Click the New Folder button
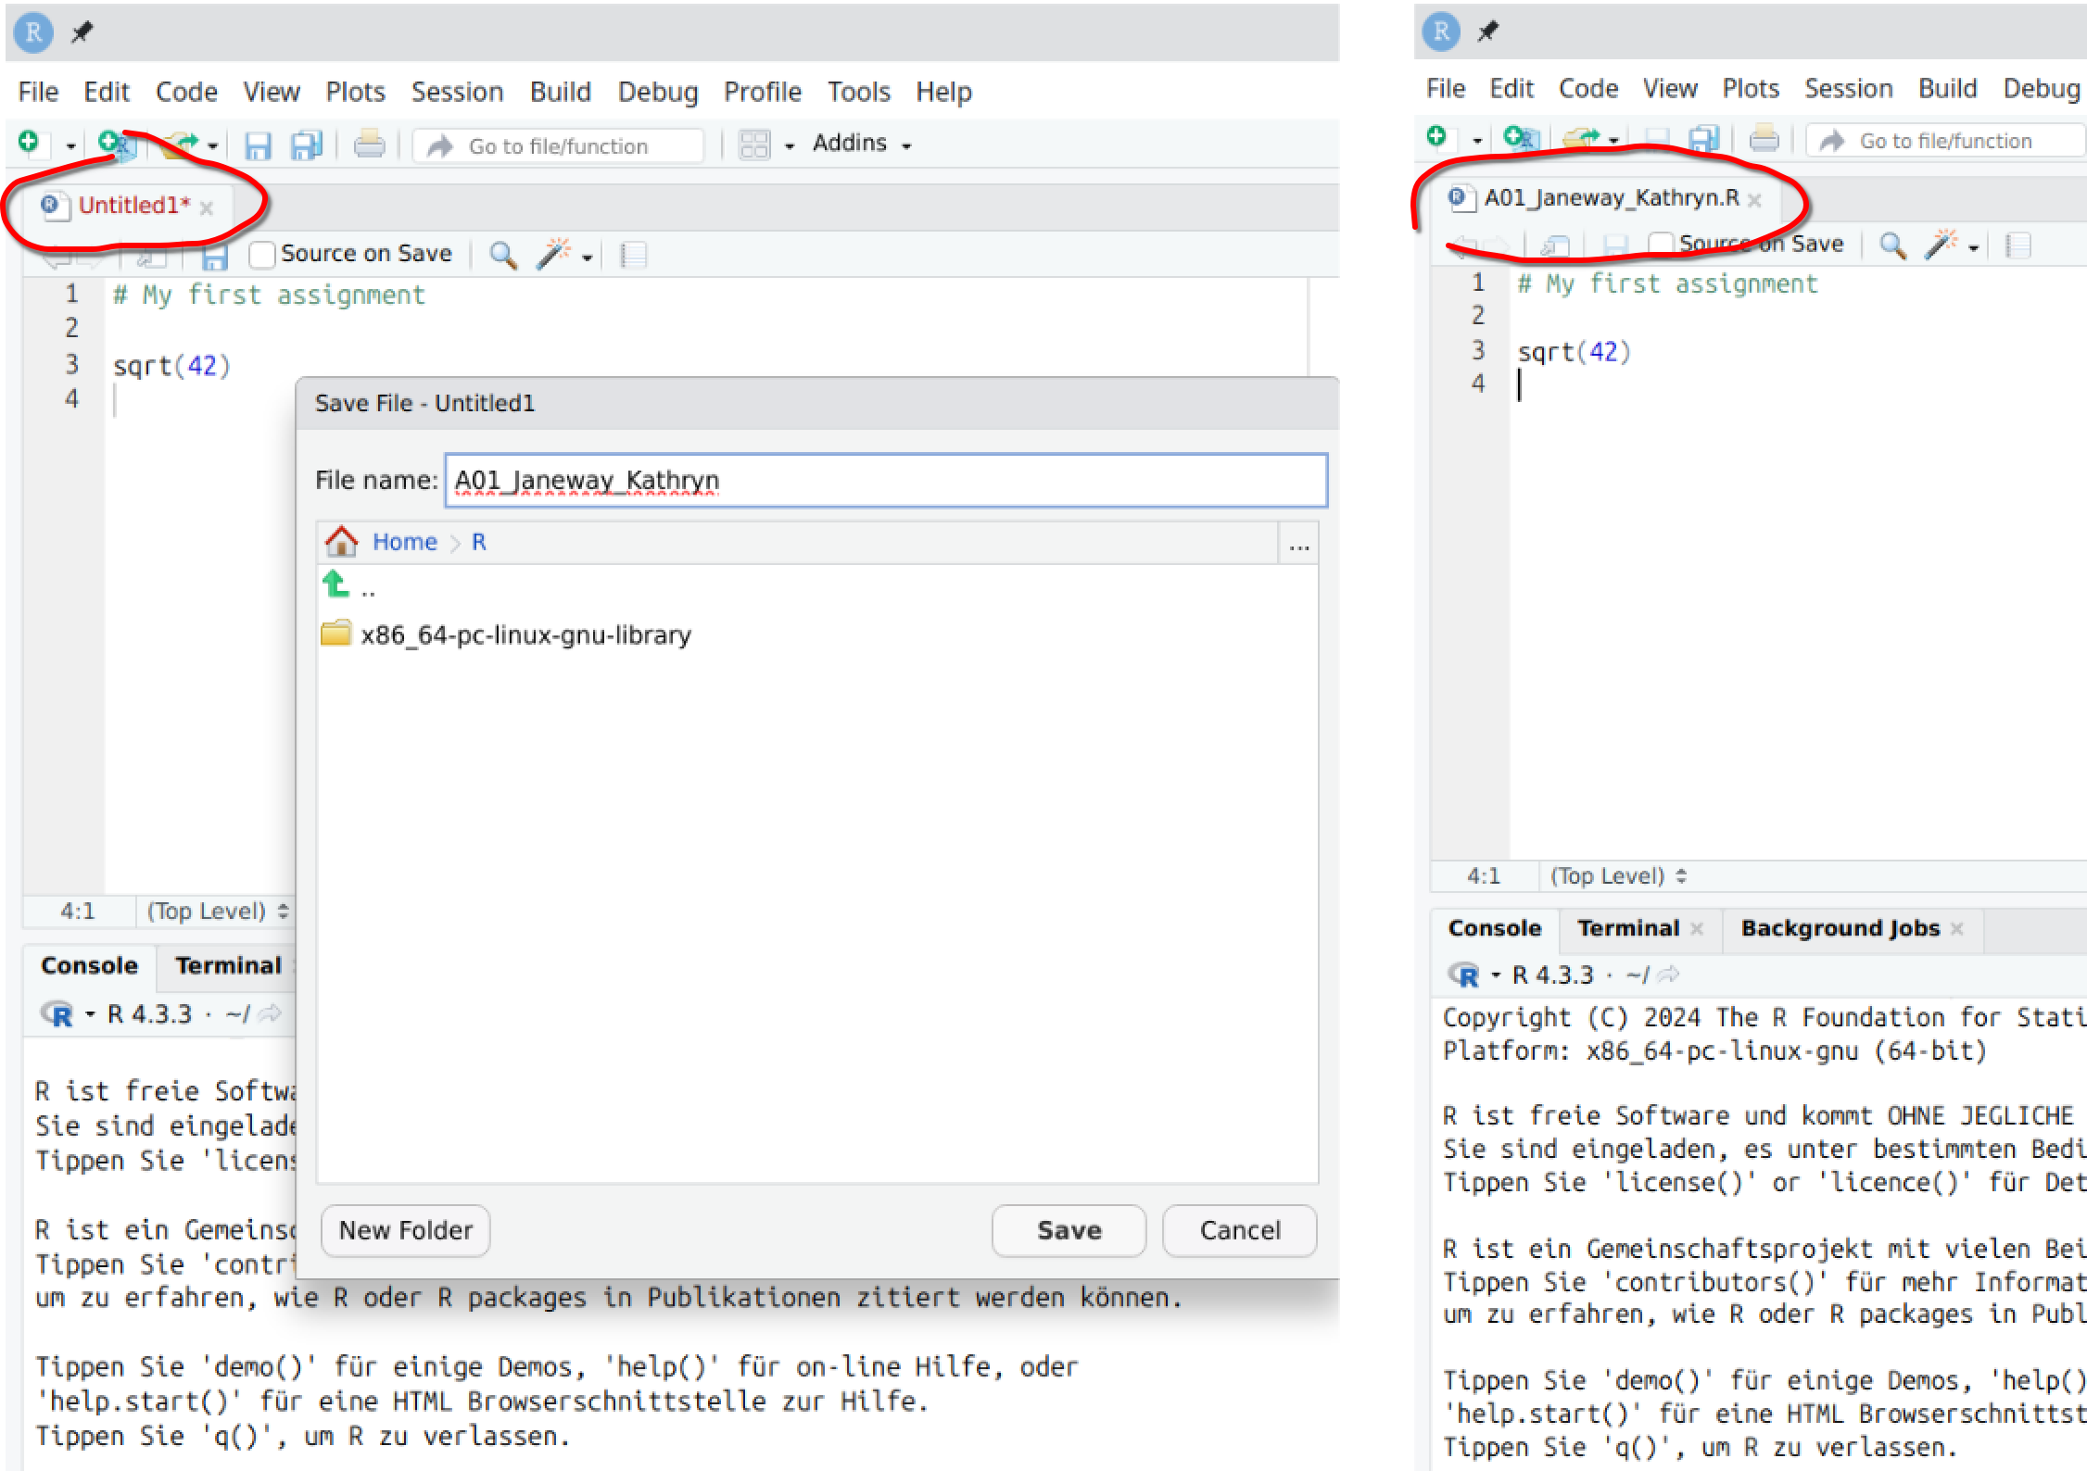Image resolution: width=2087 pixels, height=1471 pixels. point(405,1230)
